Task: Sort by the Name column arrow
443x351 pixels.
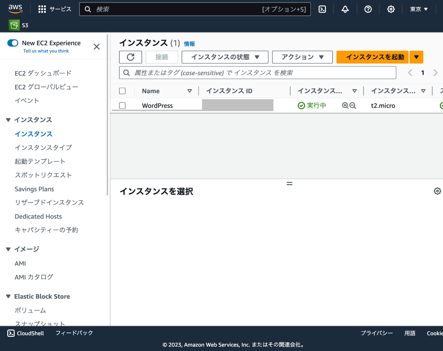Action: tap(190, 91)
